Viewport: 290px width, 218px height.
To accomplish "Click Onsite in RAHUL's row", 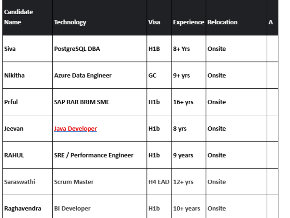I will point(236,155).
